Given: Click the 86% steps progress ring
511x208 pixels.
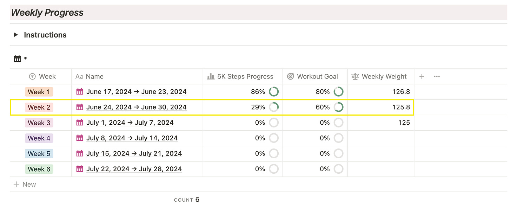Looking at the screenshot, I should tap(274, 92).
